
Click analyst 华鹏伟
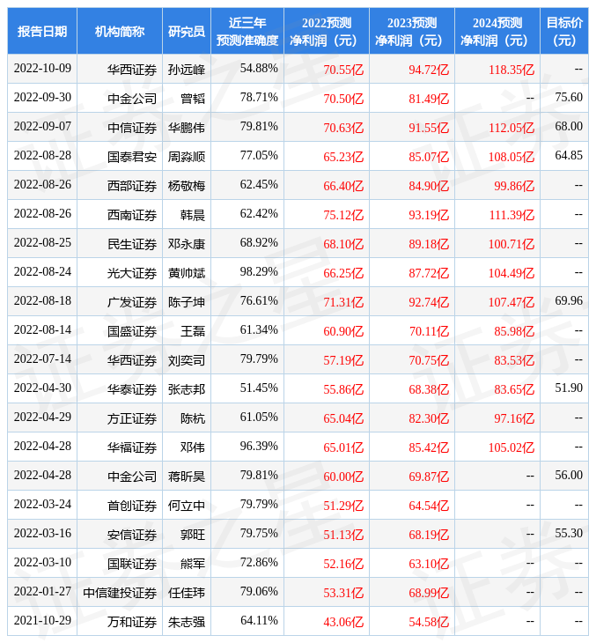(x=187, y=128)
